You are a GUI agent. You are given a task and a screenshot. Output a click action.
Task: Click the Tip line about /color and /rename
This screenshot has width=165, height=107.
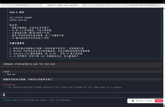65,87
